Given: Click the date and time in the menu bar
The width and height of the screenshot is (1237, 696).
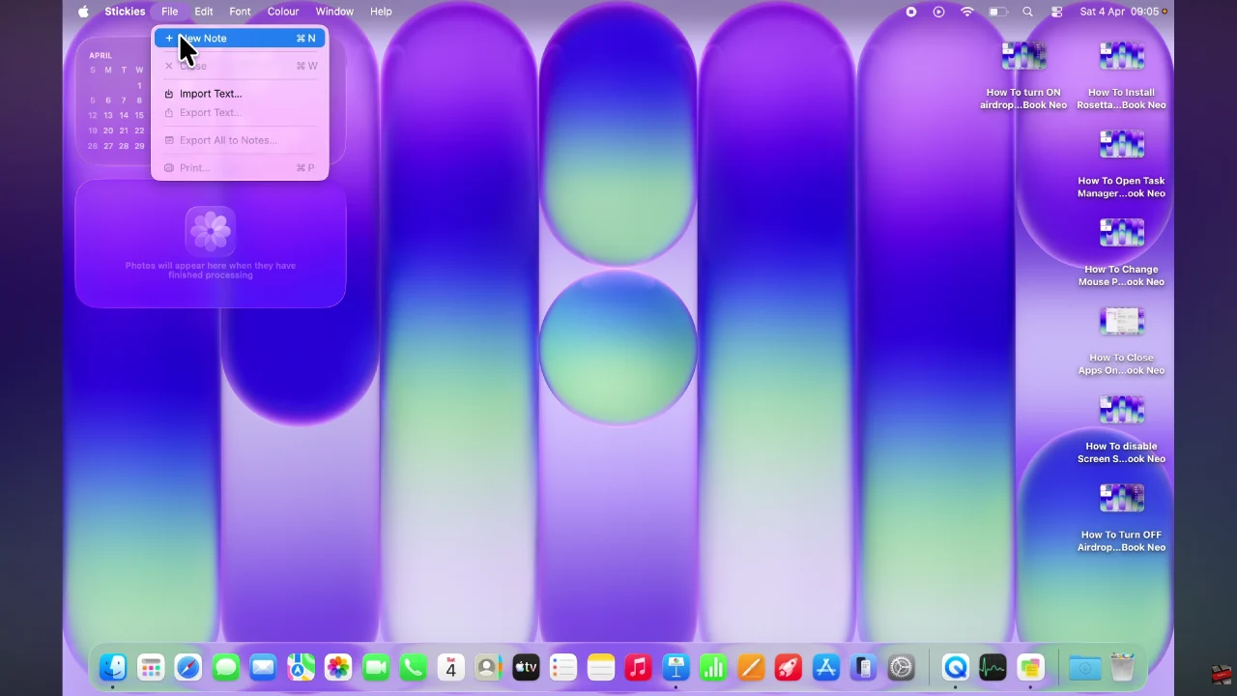Looking at the screenshot, I should tap(1109, 12).
